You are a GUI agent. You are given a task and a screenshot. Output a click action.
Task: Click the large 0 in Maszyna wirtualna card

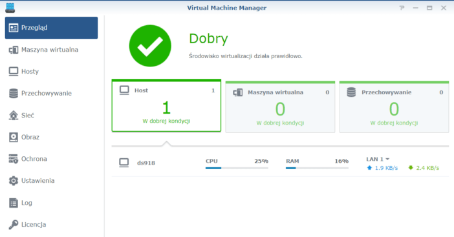(280, 109)
